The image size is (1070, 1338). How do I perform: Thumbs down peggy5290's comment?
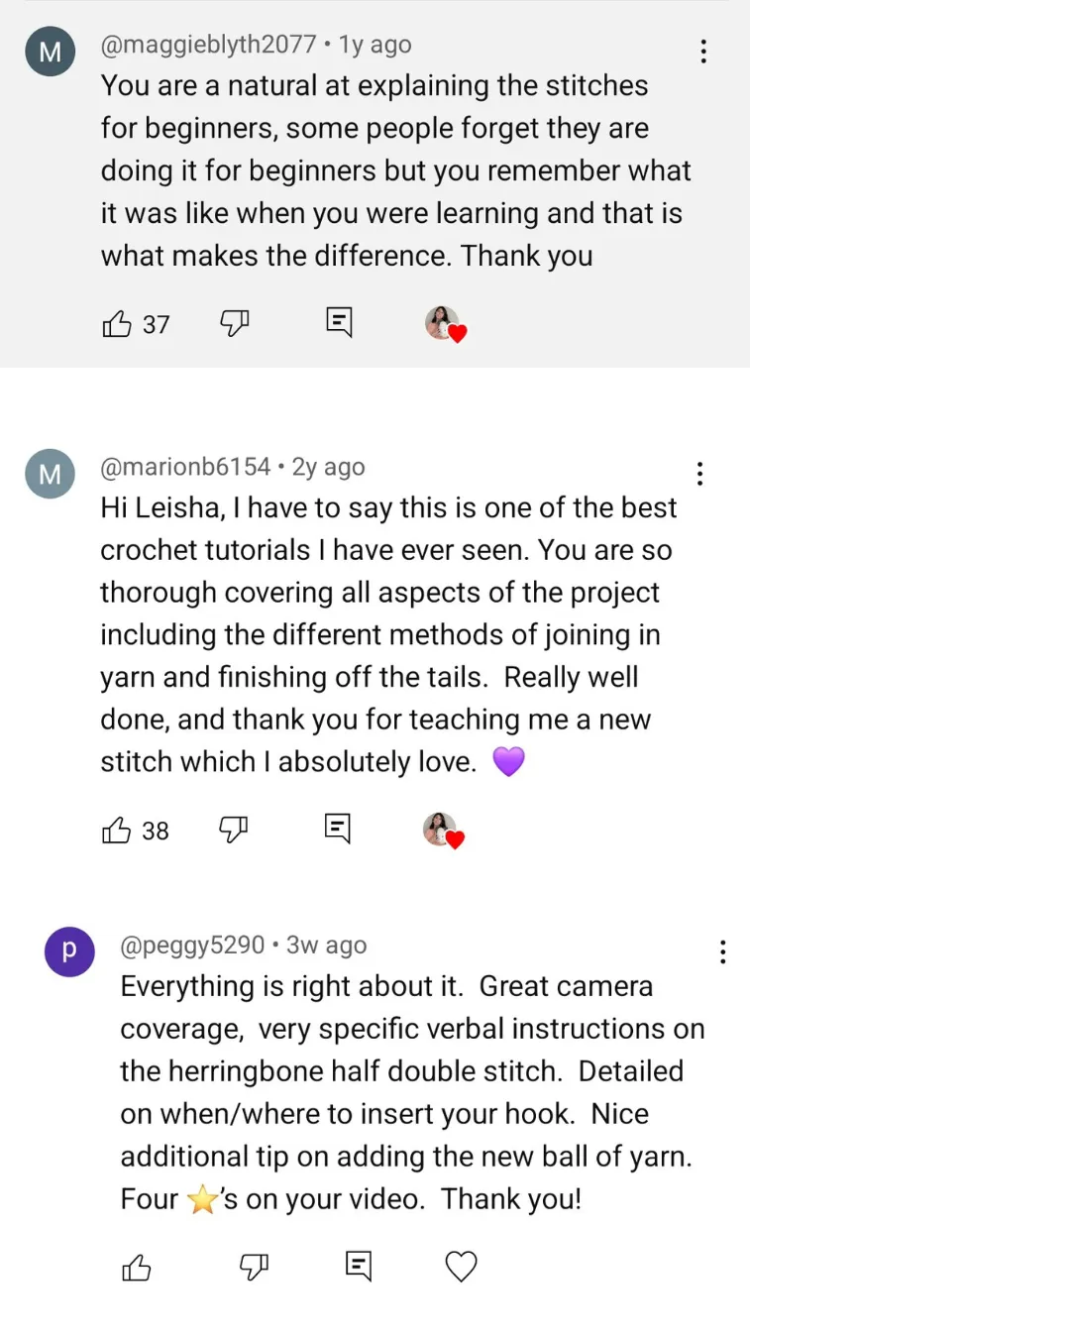point(254,1267)
